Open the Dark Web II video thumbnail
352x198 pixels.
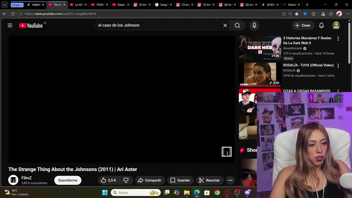(260, 47)
